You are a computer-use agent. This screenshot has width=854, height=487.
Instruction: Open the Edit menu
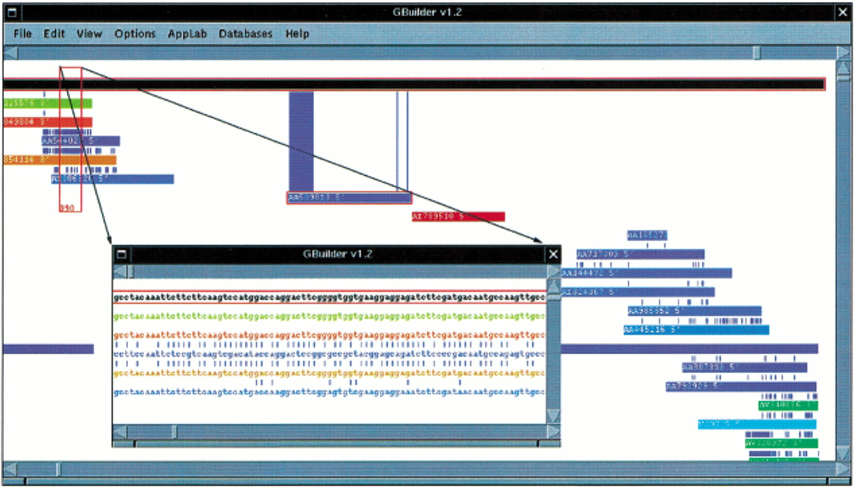click(x=54, y=33)
